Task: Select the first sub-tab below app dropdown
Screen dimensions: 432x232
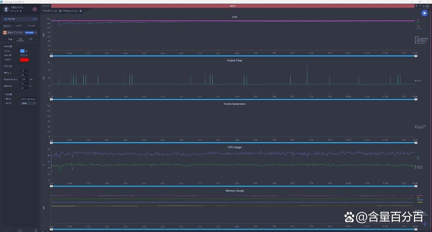Action: (x=10, y=39)
